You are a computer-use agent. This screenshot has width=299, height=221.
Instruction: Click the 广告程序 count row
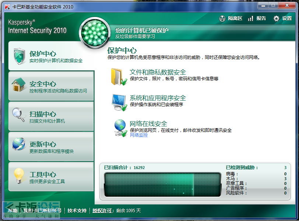(256, 188)
